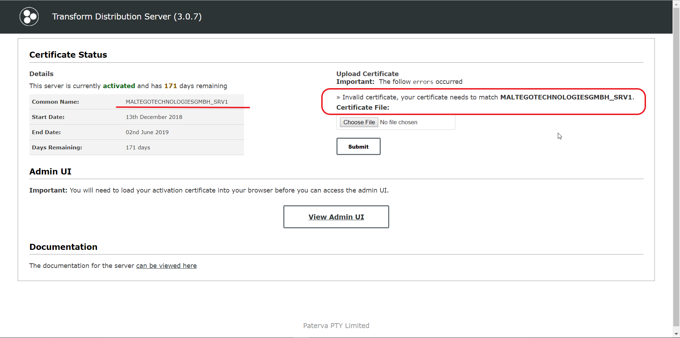The height and width of the screenshot is (338, 680).
Task: Click the scrollbar down arrow
Action: tap(676, 334)
